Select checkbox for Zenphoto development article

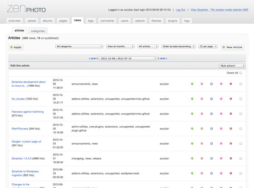coord(241,84)
